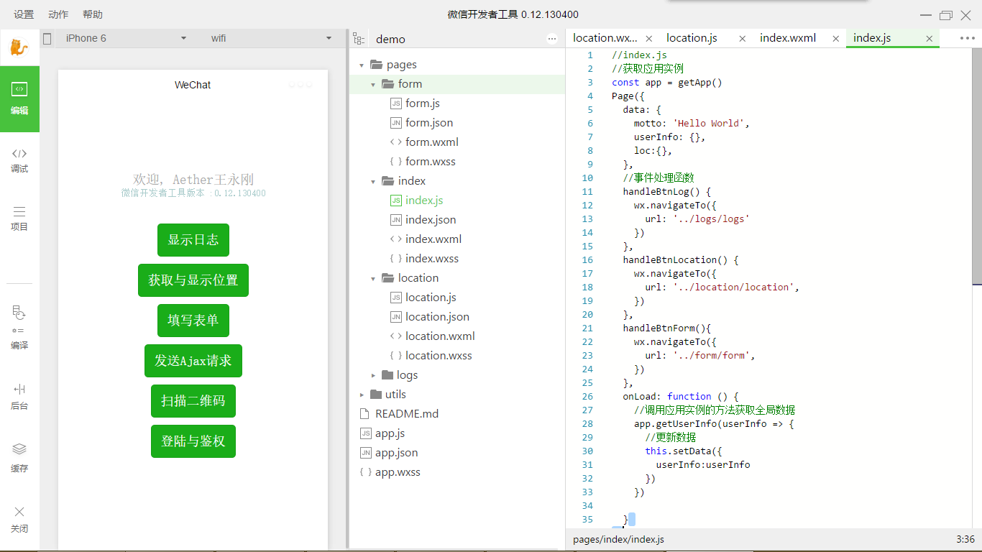The height and width of the screenshot is (552, 982).
Task: Close the index.js editor tab
Action: tap(930, 39)
